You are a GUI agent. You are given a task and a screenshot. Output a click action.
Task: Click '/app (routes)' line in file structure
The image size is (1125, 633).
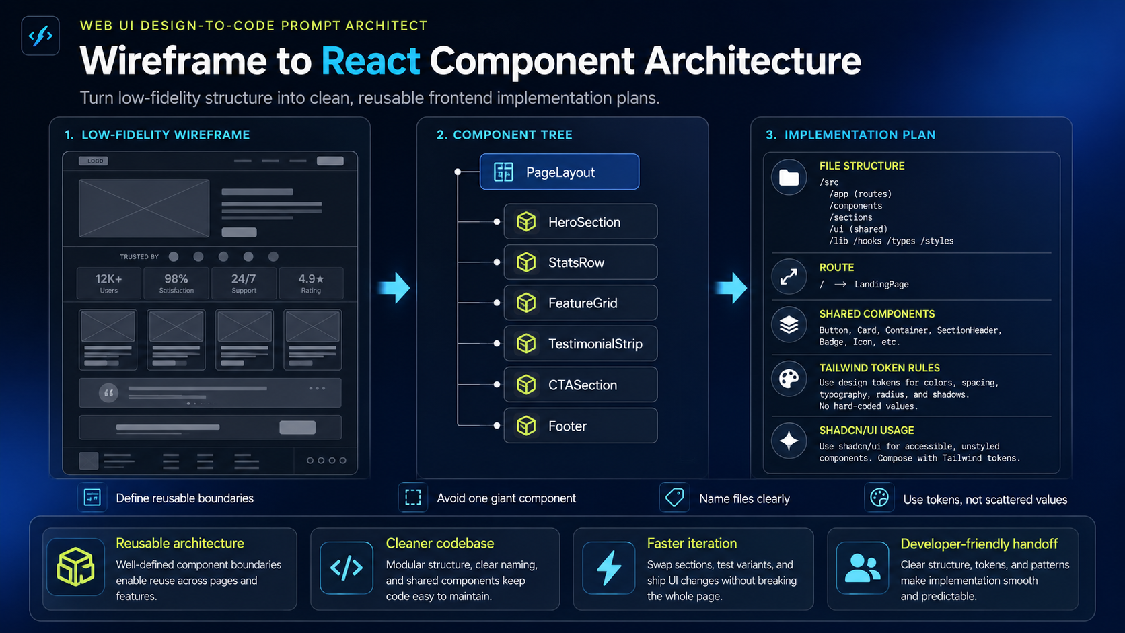coord(861,194)
